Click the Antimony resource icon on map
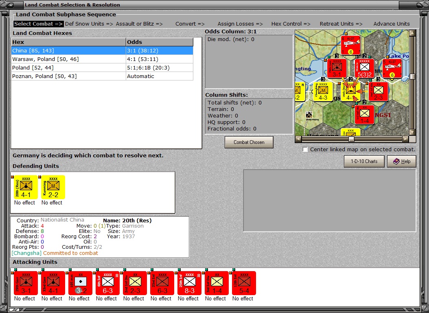The height and width of the screenshot is (313, 429). click(309, 115)
